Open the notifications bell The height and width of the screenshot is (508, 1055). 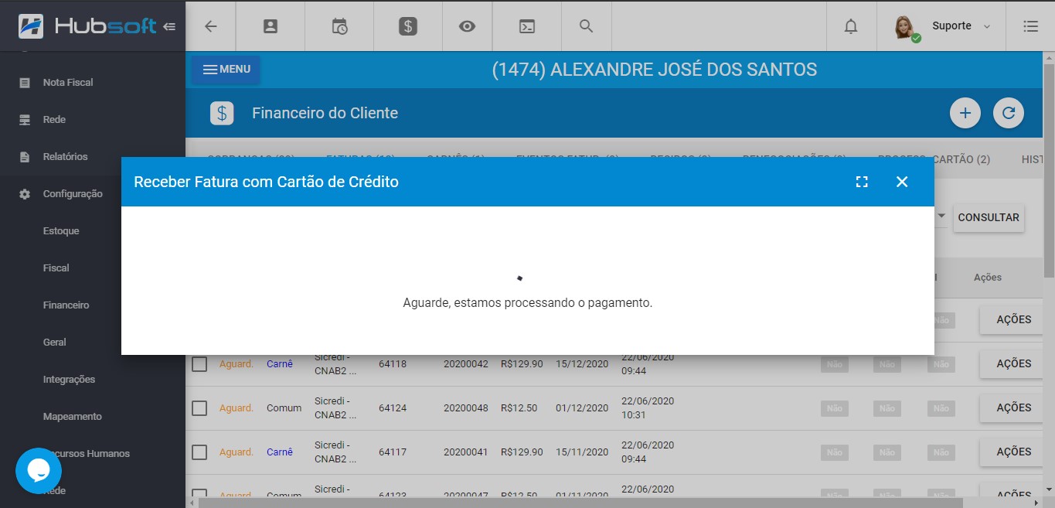click(851, 26)
